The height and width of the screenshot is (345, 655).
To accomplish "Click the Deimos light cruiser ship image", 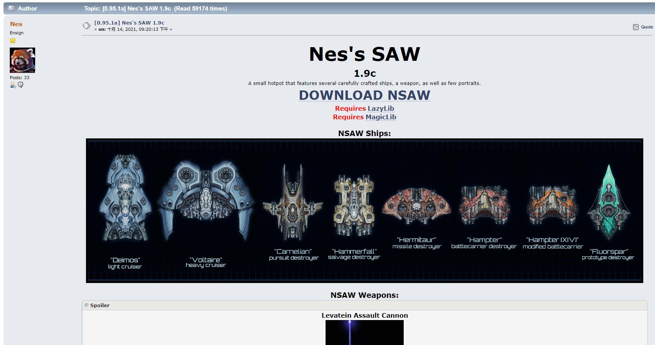I will (x=125, y=199).
